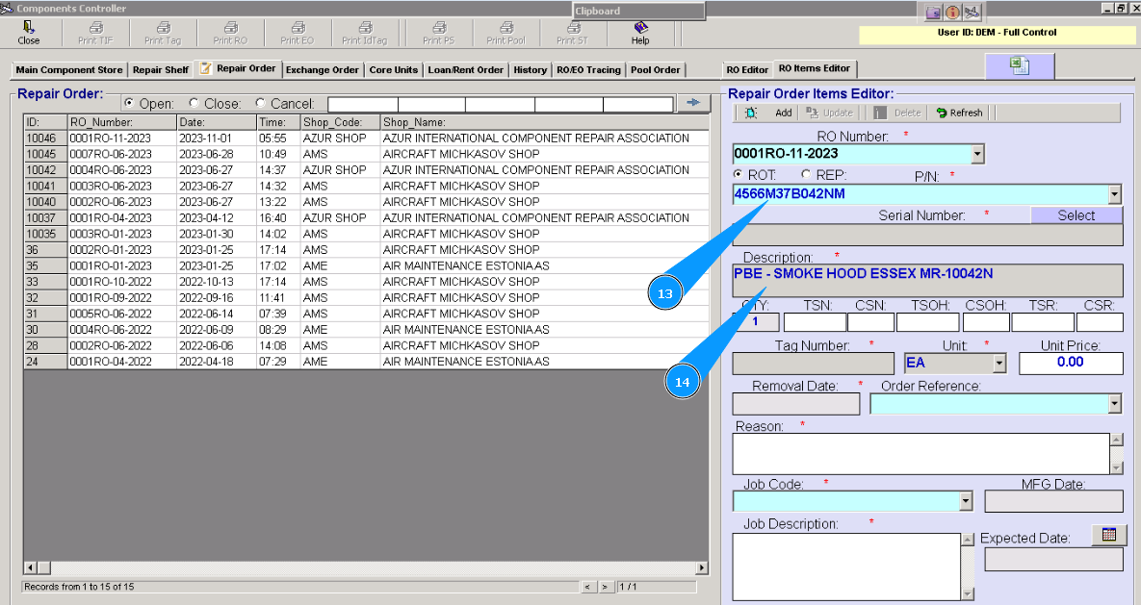This screenshot has height=605, width=1141.
Task: Select repair order row 0001RO-04-2023
Action: (110, 218)
